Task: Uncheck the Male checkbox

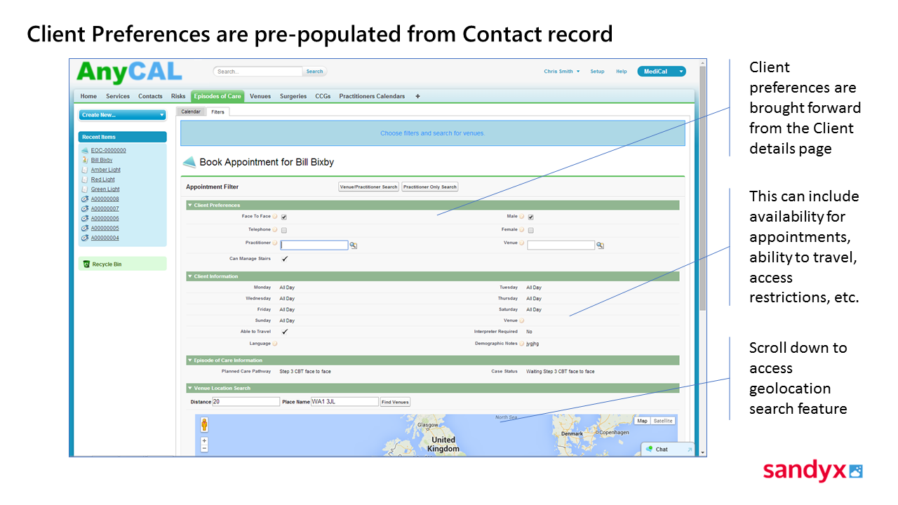Action: (531, 217)
